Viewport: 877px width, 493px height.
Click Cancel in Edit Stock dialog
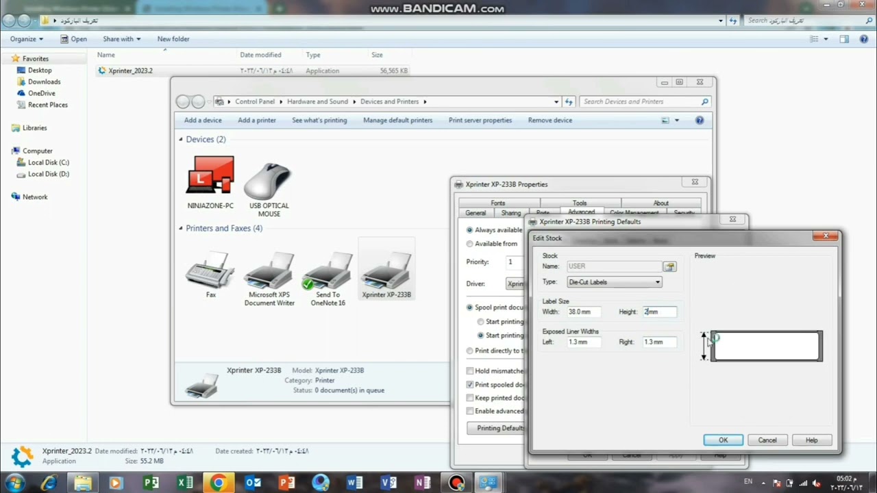[x=767, y=440]
